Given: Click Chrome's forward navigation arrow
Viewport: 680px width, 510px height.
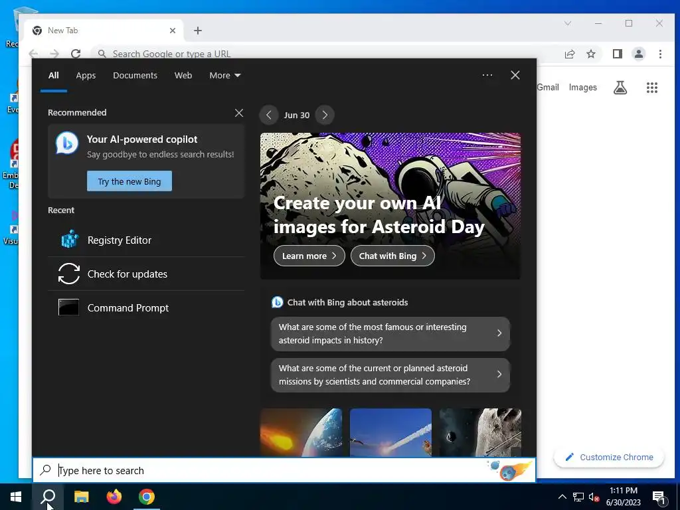Looking at the screenshot, I should tap(54, 53).
